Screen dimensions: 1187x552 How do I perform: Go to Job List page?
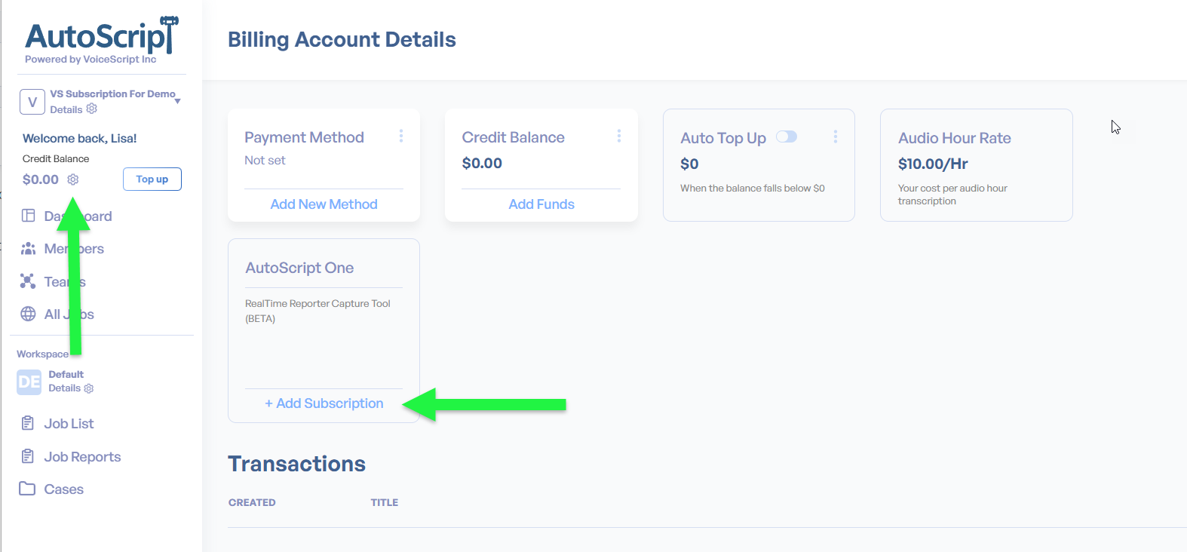coord(69,424)
